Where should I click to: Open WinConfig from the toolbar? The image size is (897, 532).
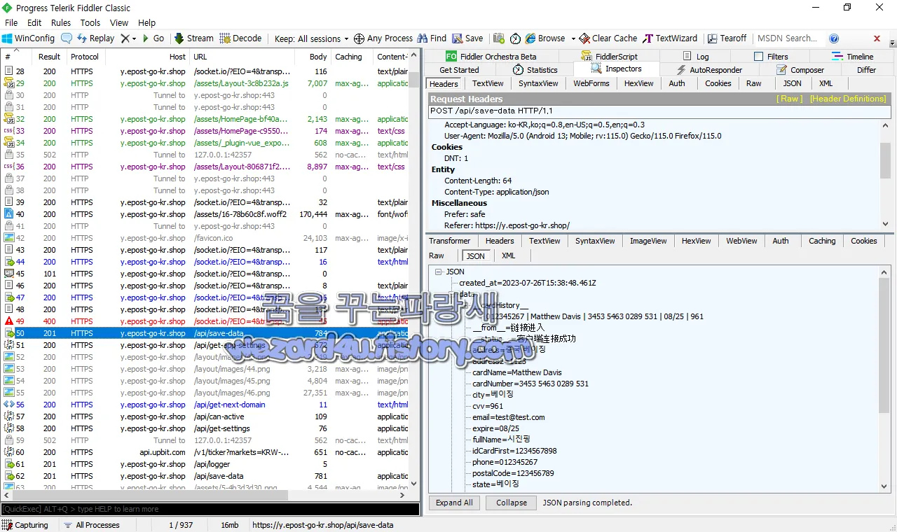click(28, 38)
